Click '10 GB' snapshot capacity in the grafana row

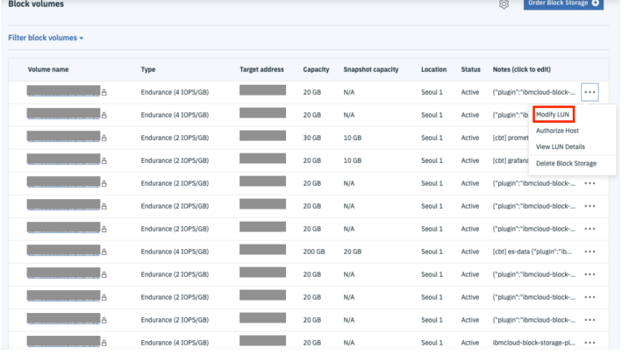(352, 160)
